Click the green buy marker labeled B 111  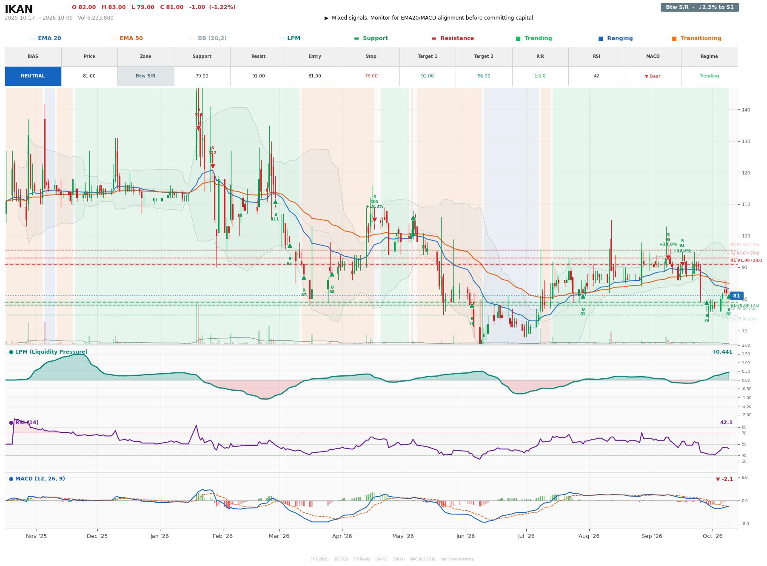275,202
